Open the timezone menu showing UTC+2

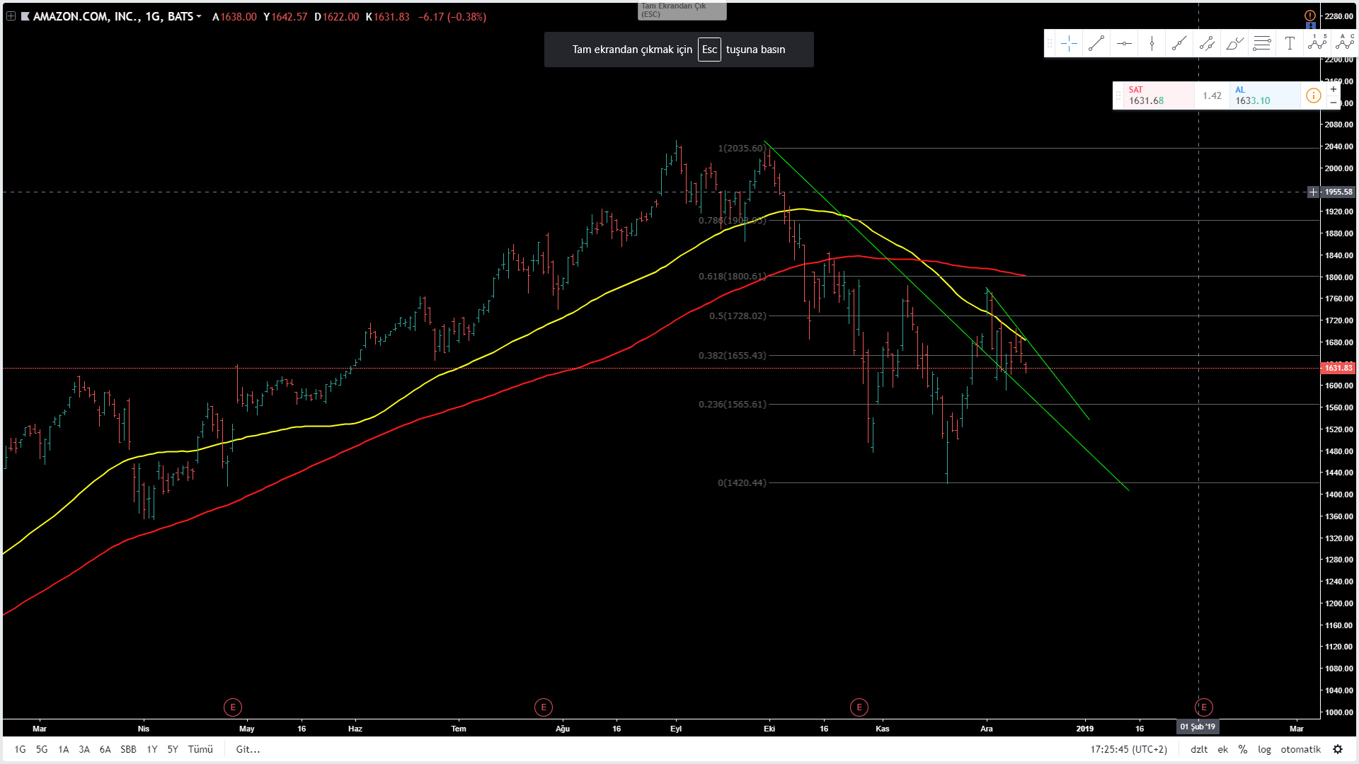1128,749
